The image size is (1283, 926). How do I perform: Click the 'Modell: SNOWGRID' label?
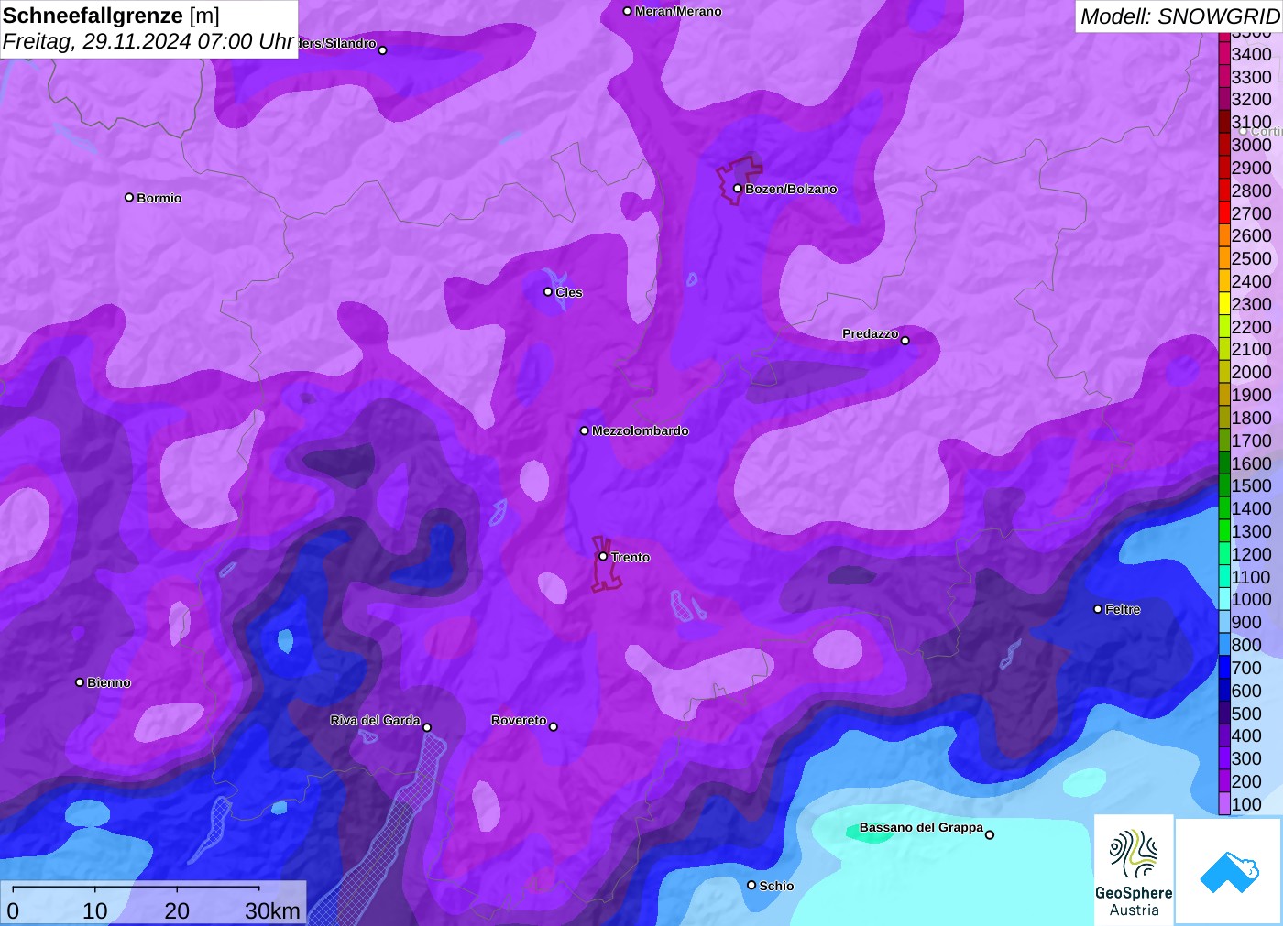click(x=1179, y=16)
